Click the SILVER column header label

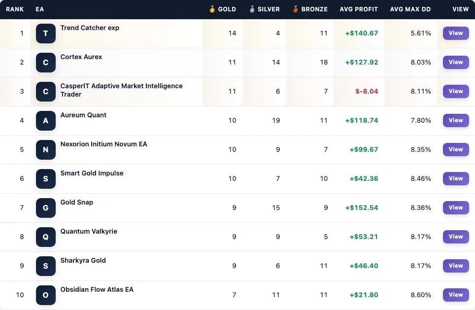click(x=269, y=9)
